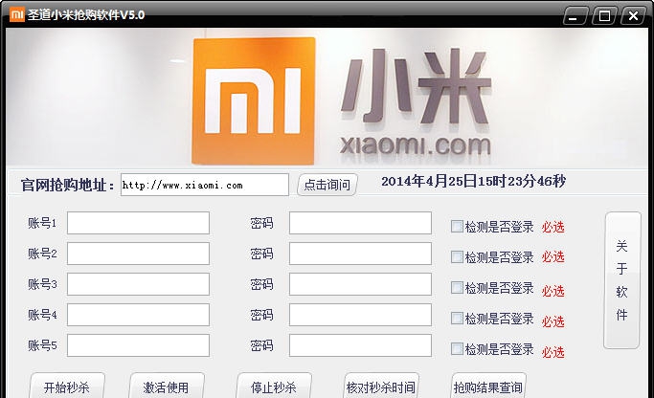The width and height of the screenshot is (654, 398).
Task: Focus the 账号2 input field
Action: click(138, 254)
